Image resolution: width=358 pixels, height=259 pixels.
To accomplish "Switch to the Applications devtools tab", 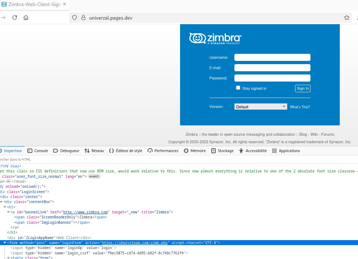I will [x=286, y=151].
